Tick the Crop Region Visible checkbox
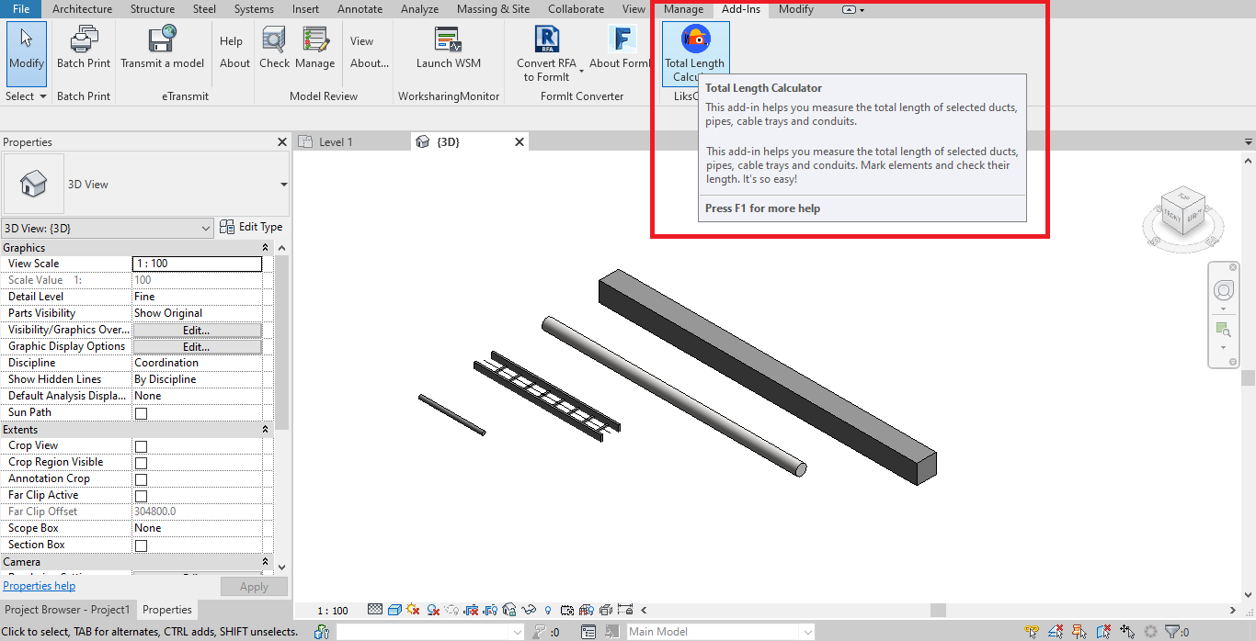This screenshot has height=641, width=1256. (x=141, y=463)
